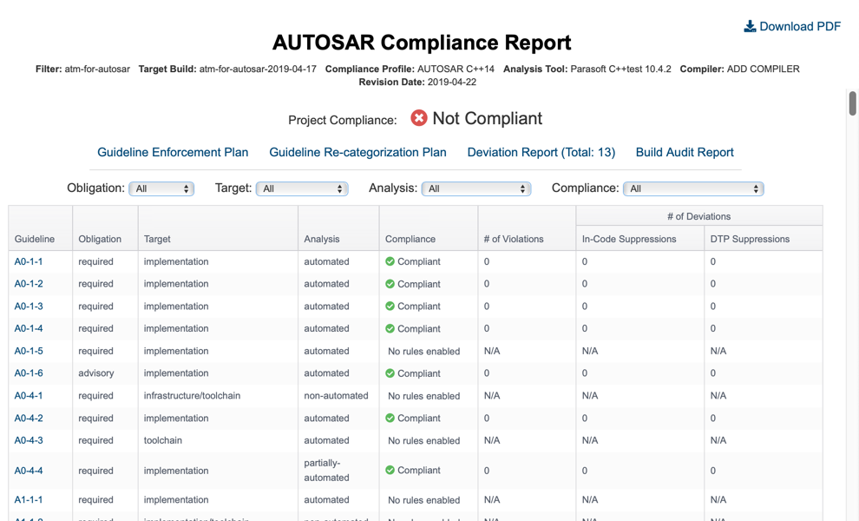Viewport: 859px width, 521px height.
Task: Click the Revision Date value 2019-04-22
Action: coord(452,82)
